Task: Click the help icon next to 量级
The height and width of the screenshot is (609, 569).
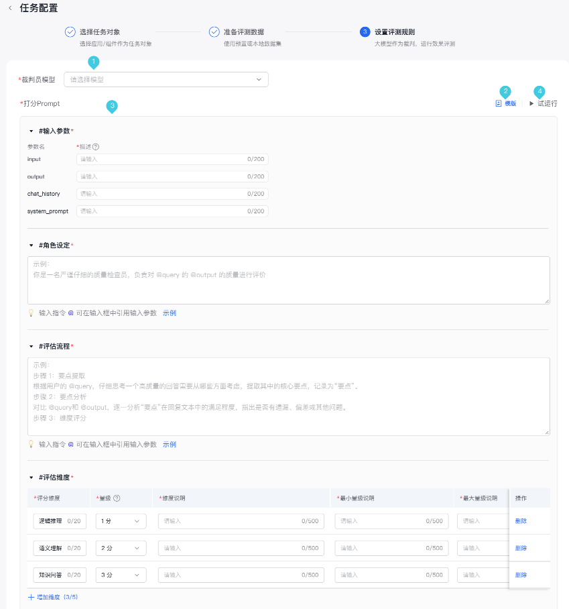Action: (117, 498)
